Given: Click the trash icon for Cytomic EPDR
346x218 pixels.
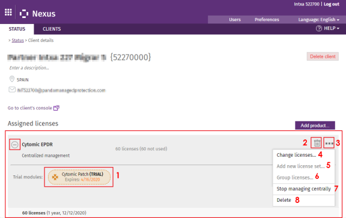Looking at the screenshot, I should click(x=317, y=143).
